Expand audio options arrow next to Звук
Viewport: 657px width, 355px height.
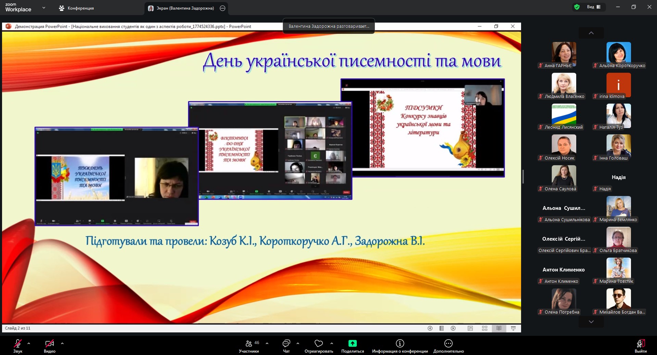29,343
